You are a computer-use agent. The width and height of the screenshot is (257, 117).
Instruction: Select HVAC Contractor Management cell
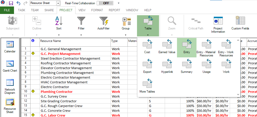click(75, 82)
